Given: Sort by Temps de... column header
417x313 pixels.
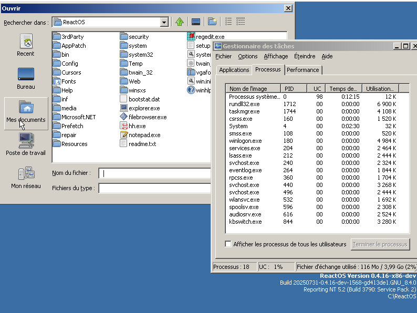Looking at the screenshot, I should (x=345, y=89).
